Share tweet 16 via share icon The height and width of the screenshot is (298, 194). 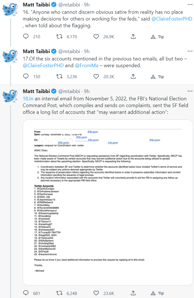point(133,37)
